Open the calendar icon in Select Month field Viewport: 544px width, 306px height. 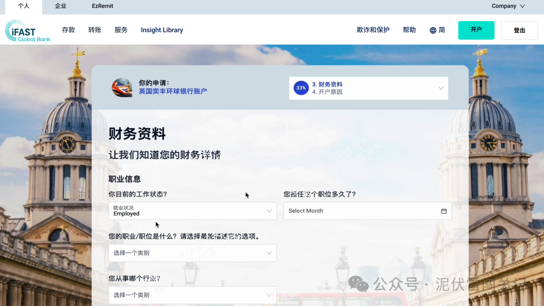444,211
